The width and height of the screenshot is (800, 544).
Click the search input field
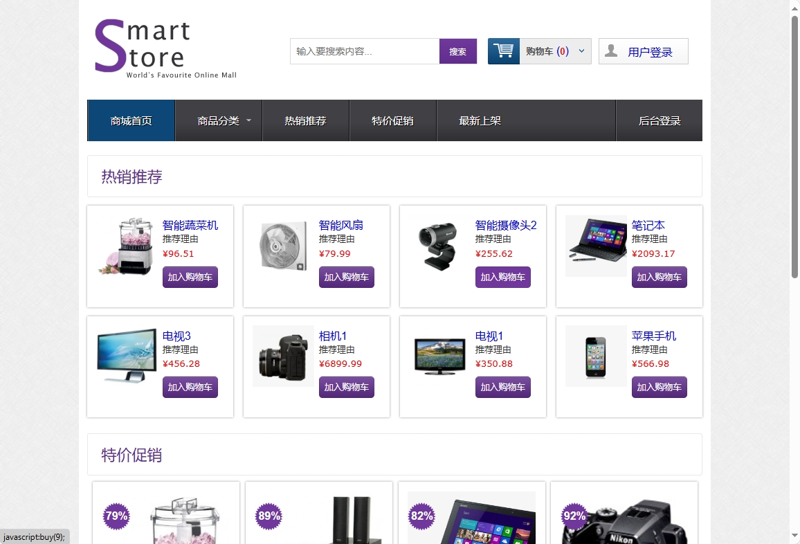[x=363, y=51]
